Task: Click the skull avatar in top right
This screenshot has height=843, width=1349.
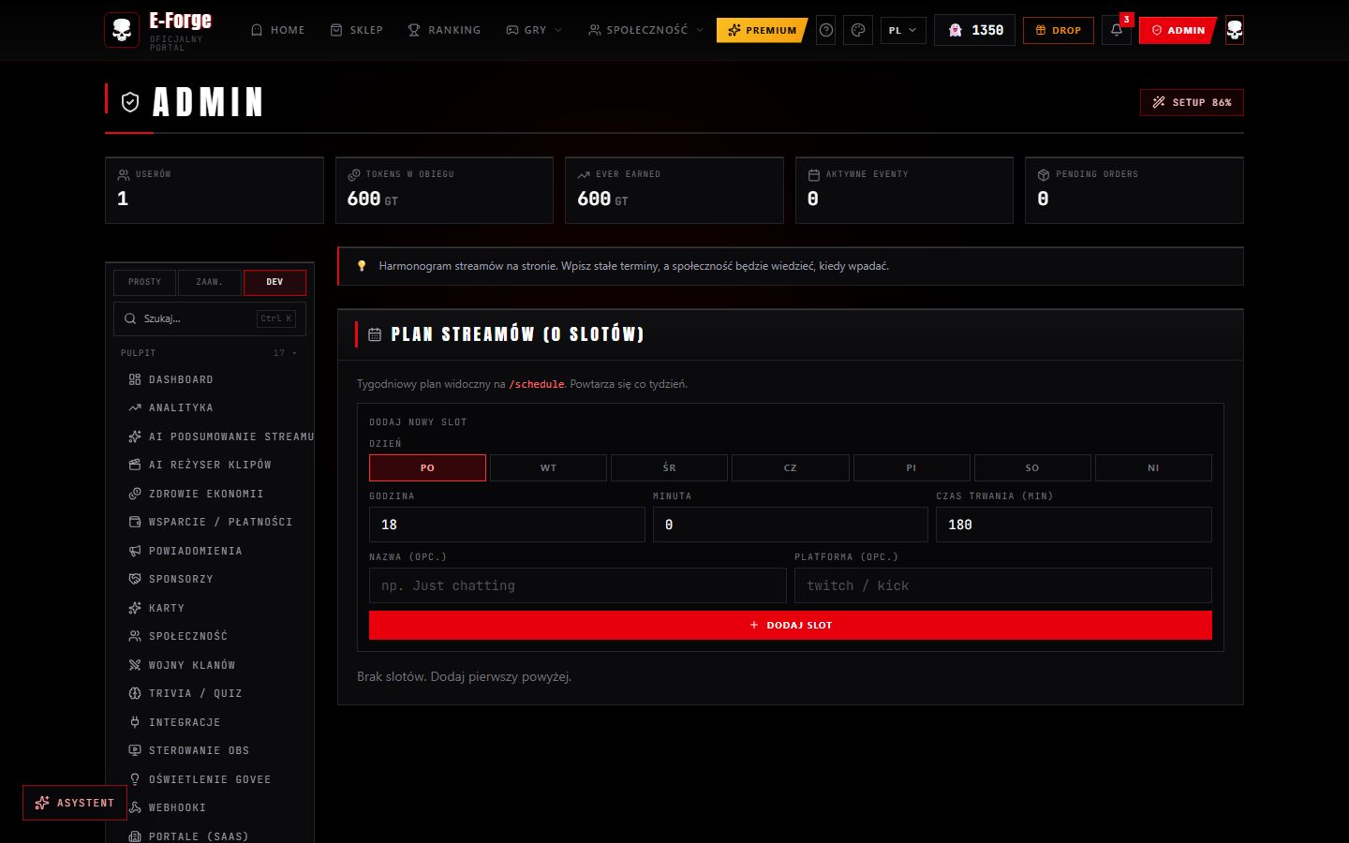Action: coord(1235,30)
